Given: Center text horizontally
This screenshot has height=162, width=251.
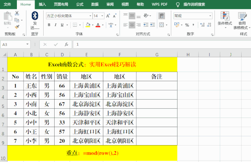Looking at the screenshot, I should (x=132, y=25).
